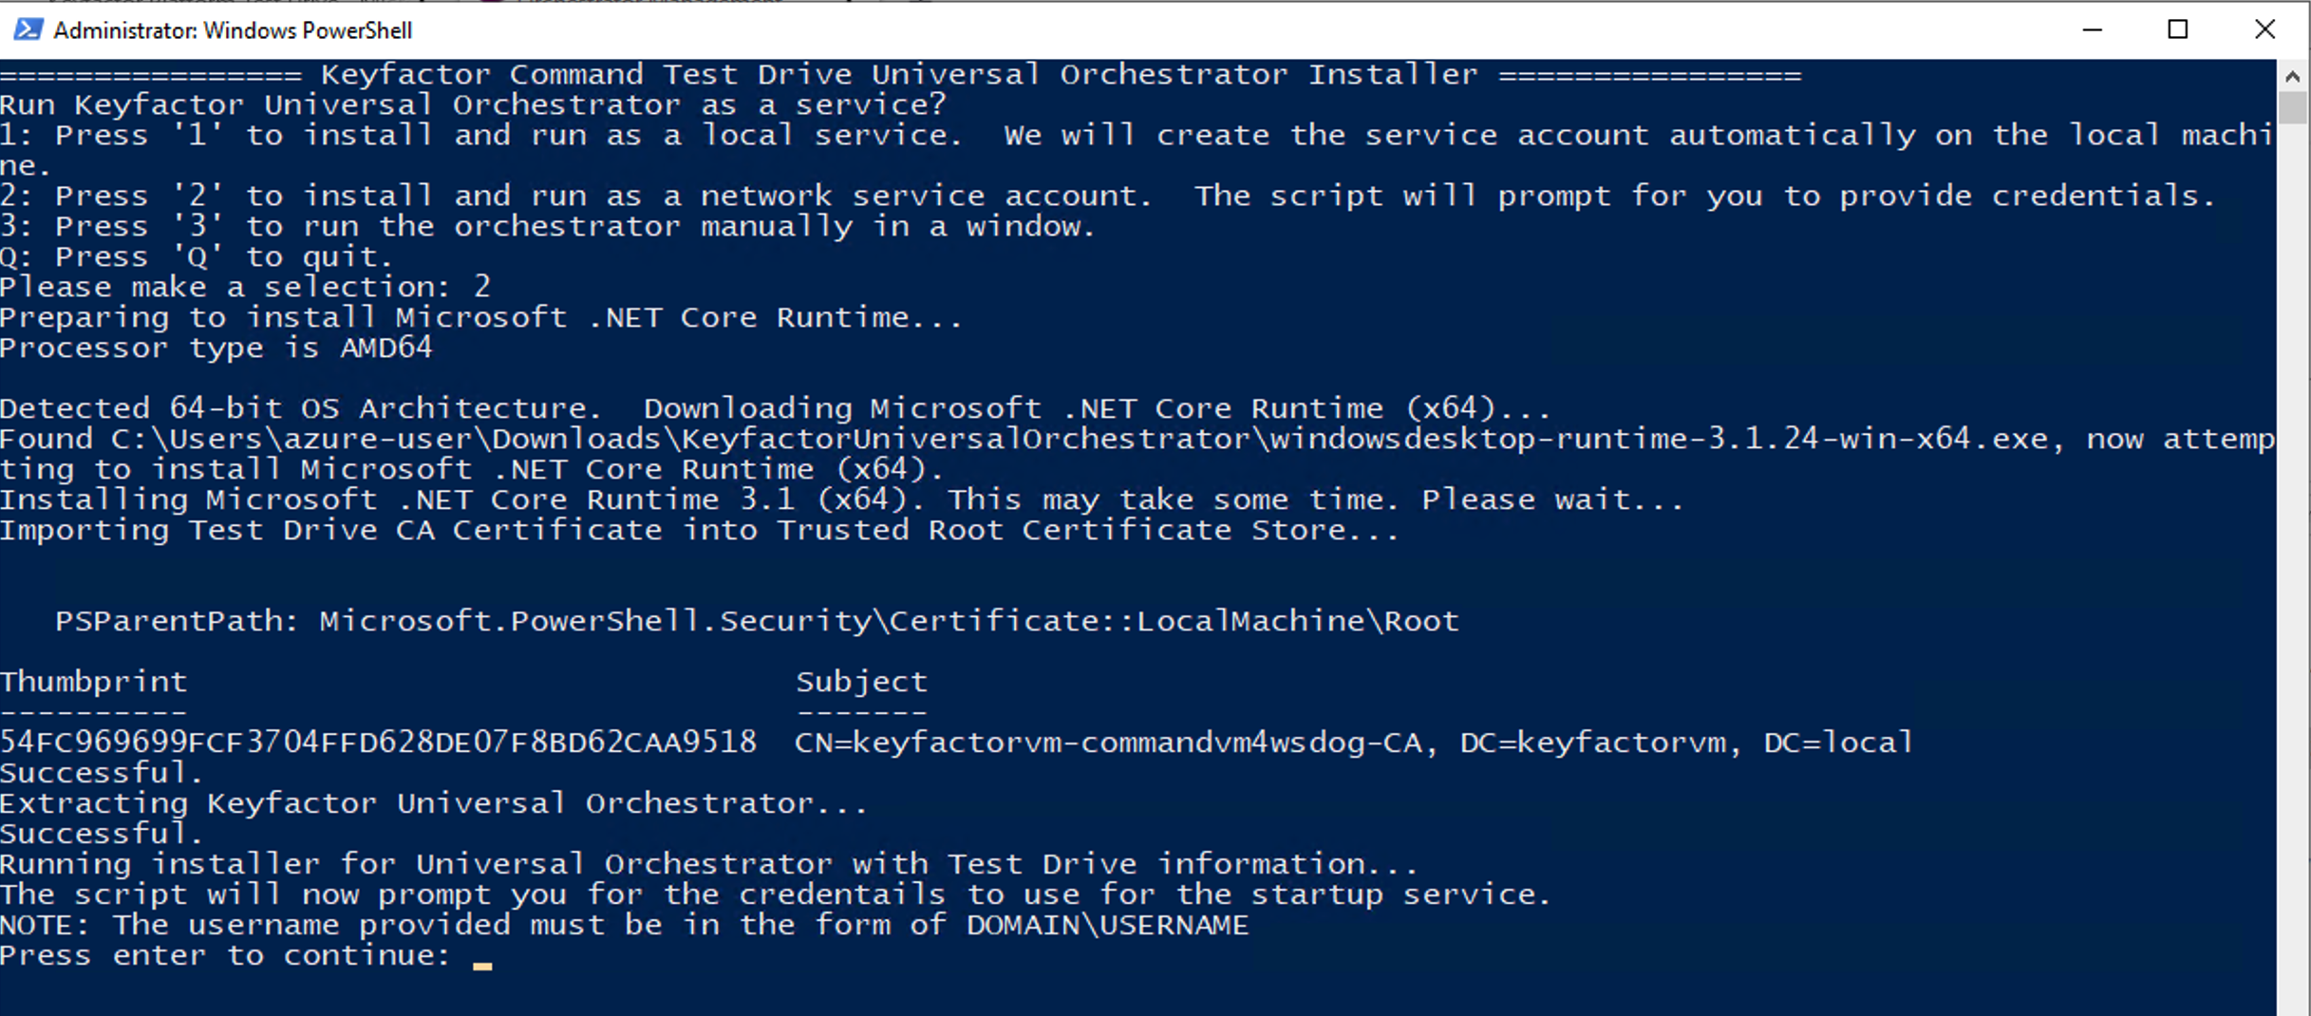The width and height of the screenshot is (2311, 1016).
Task: Close the Administrator PowerShell window
Action: point(2264,30)
